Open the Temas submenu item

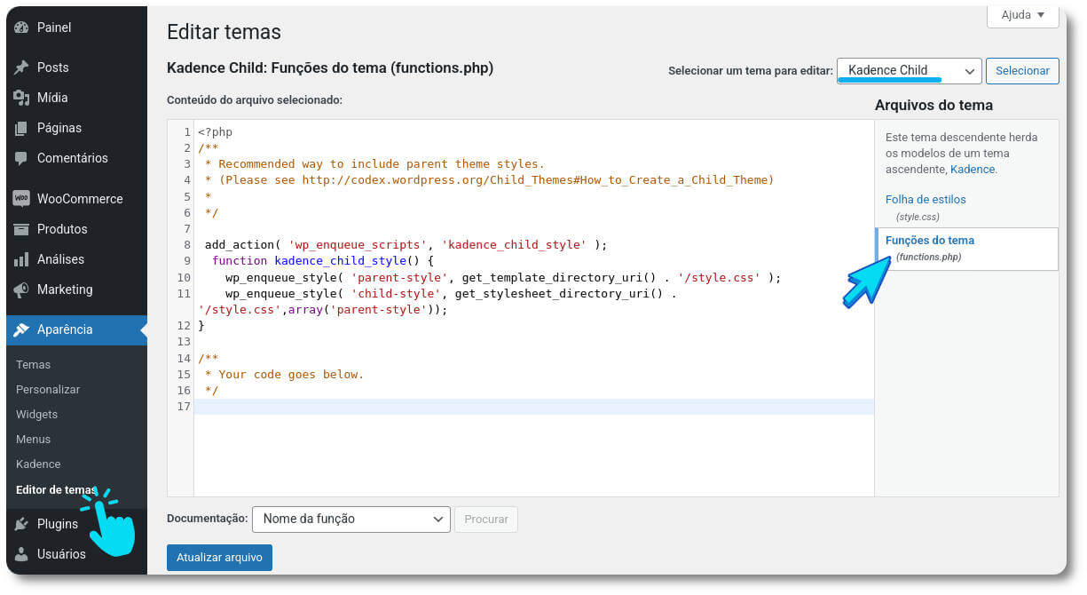click(33, 365)
